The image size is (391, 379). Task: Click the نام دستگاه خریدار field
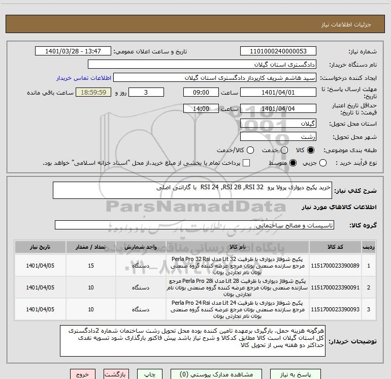[x=202, y=64]
